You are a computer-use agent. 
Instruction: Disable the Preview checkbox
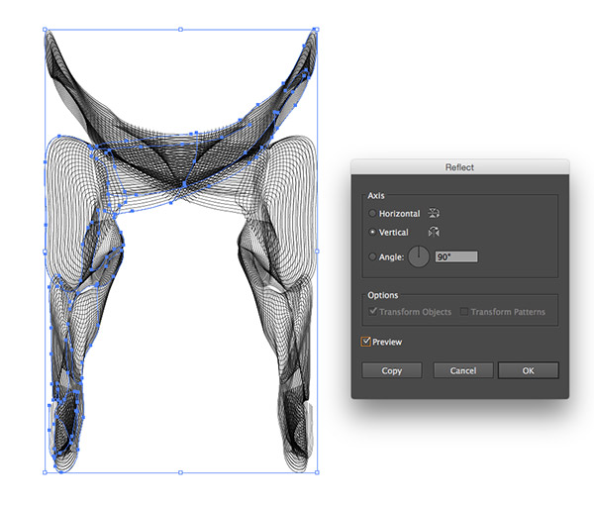(x=366, y=342)
